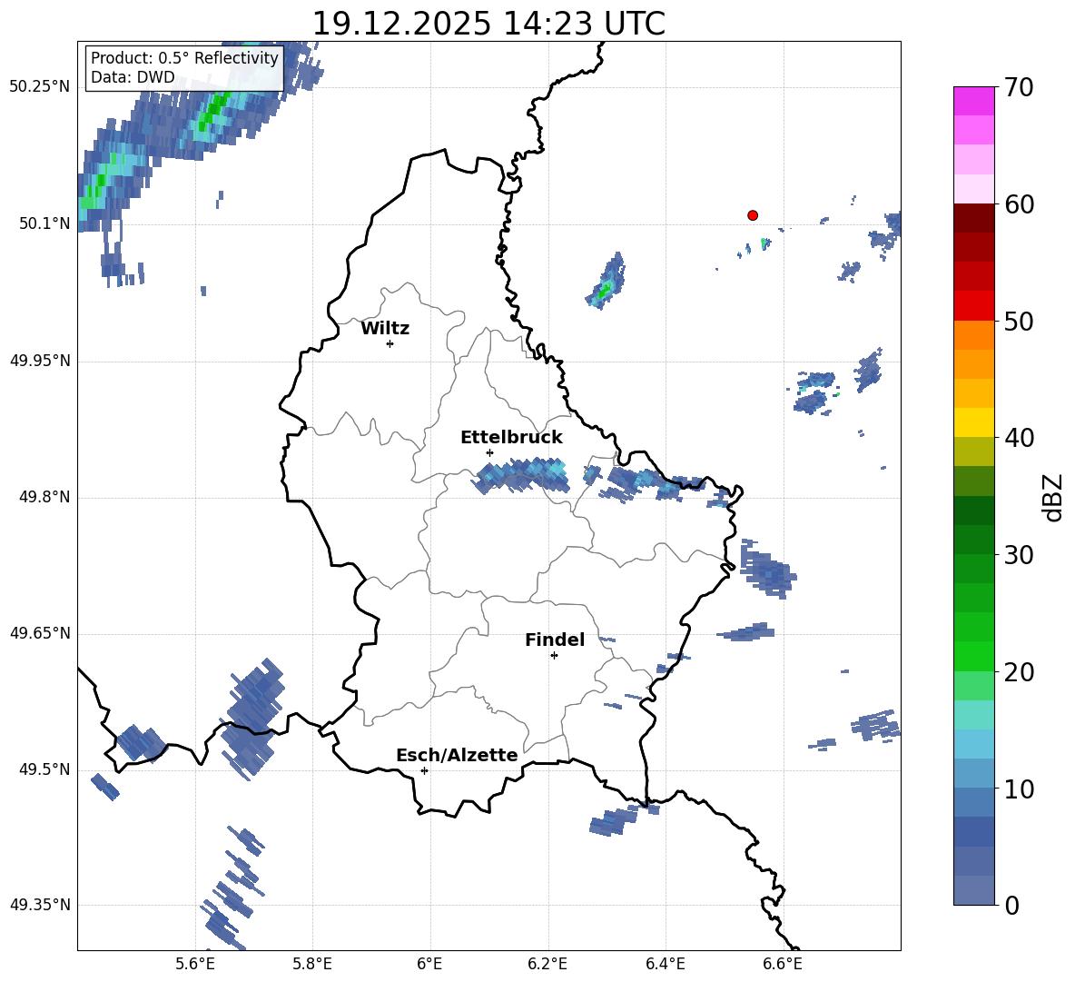This screenshot has height=982, width=1075.
Task: Click the 5.8°E longitude label
Action: [312, 964]
